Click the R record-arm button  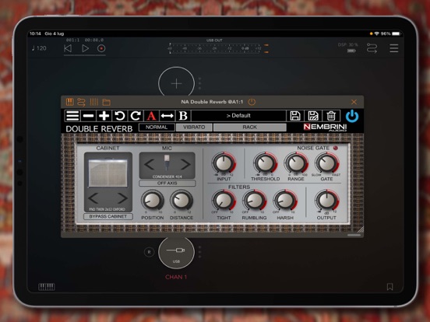pos(149,252)
